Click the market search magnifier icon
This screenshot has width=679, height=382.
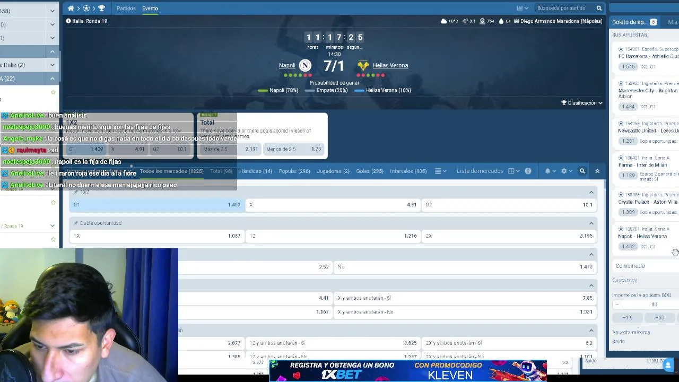click(582, 171)
